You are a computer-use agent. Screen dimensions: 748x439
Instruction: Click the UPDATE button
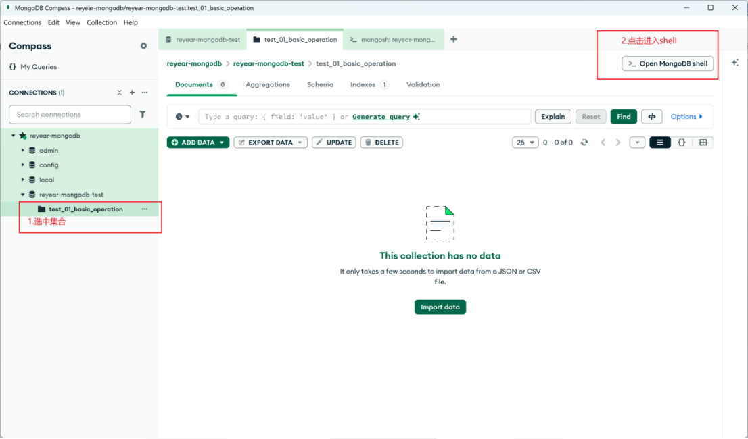(334, 143)
